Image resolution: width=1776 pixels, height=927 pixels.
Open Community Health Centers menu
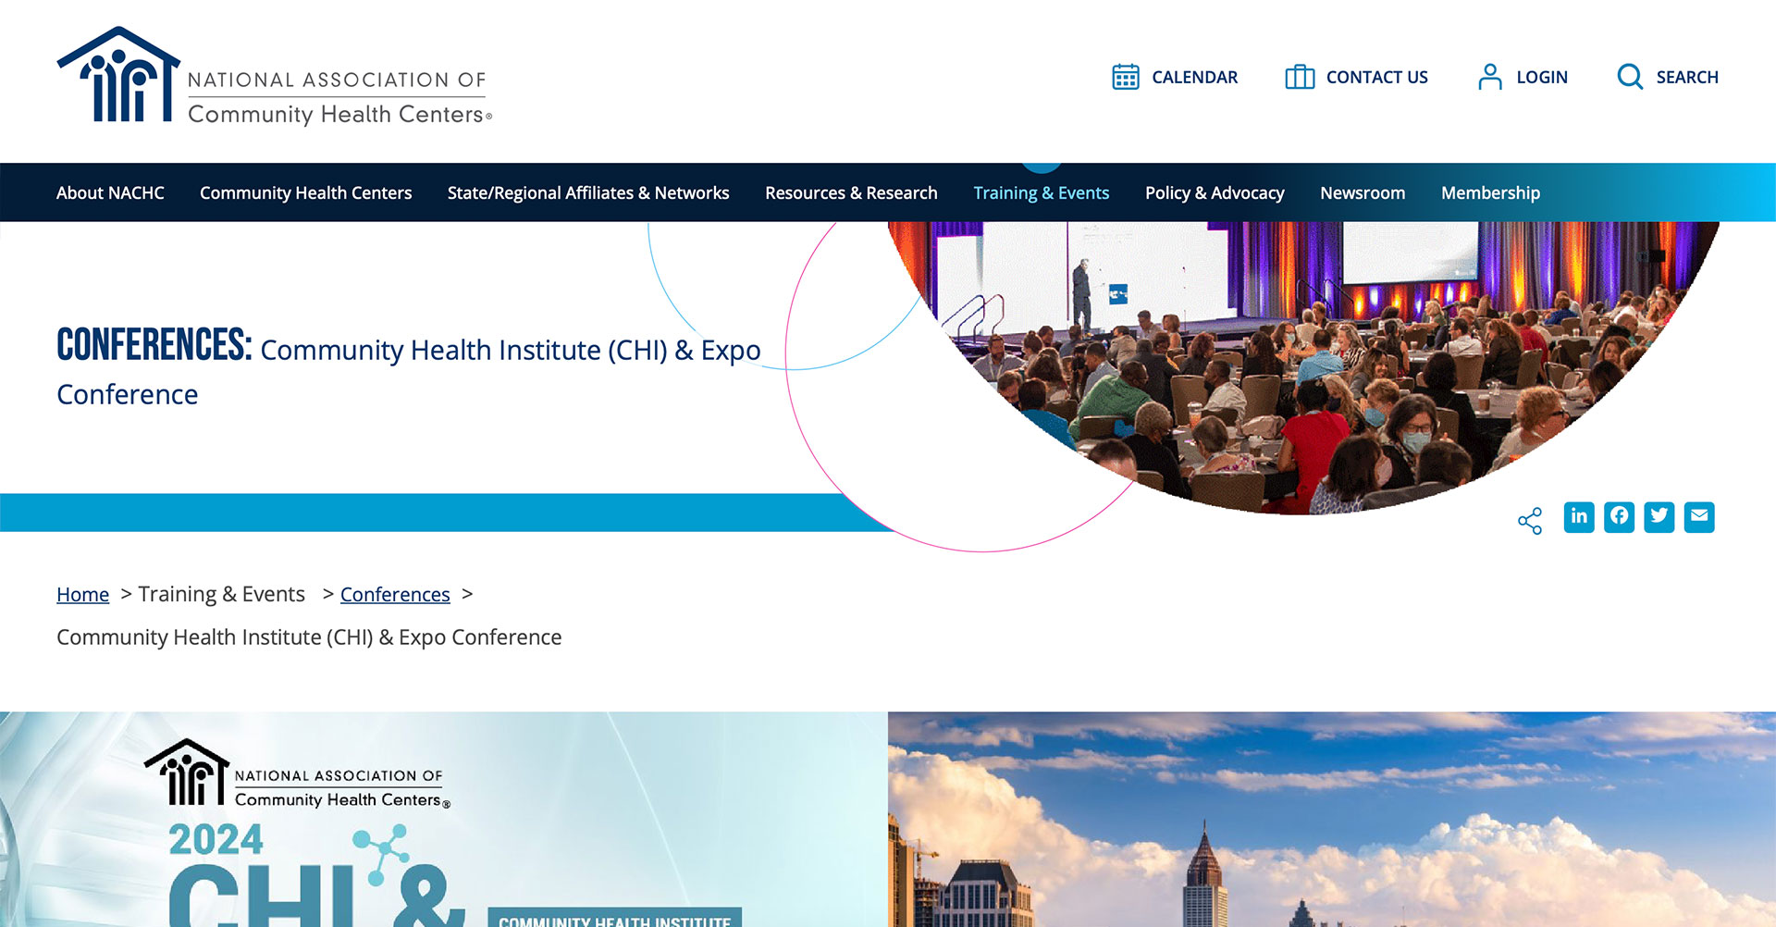click(x=305, y=193)
